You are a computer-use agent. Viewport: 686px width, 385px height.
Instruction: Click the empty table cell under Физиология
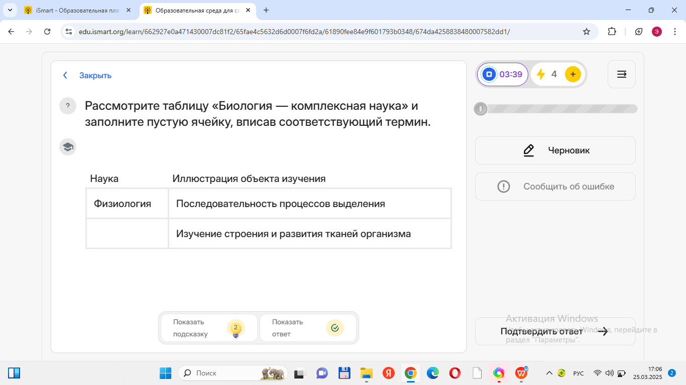(x=128, y=234)
